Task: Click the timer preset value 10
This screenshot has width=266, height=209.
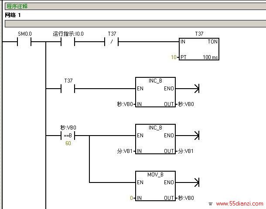Action: [174, 57]
